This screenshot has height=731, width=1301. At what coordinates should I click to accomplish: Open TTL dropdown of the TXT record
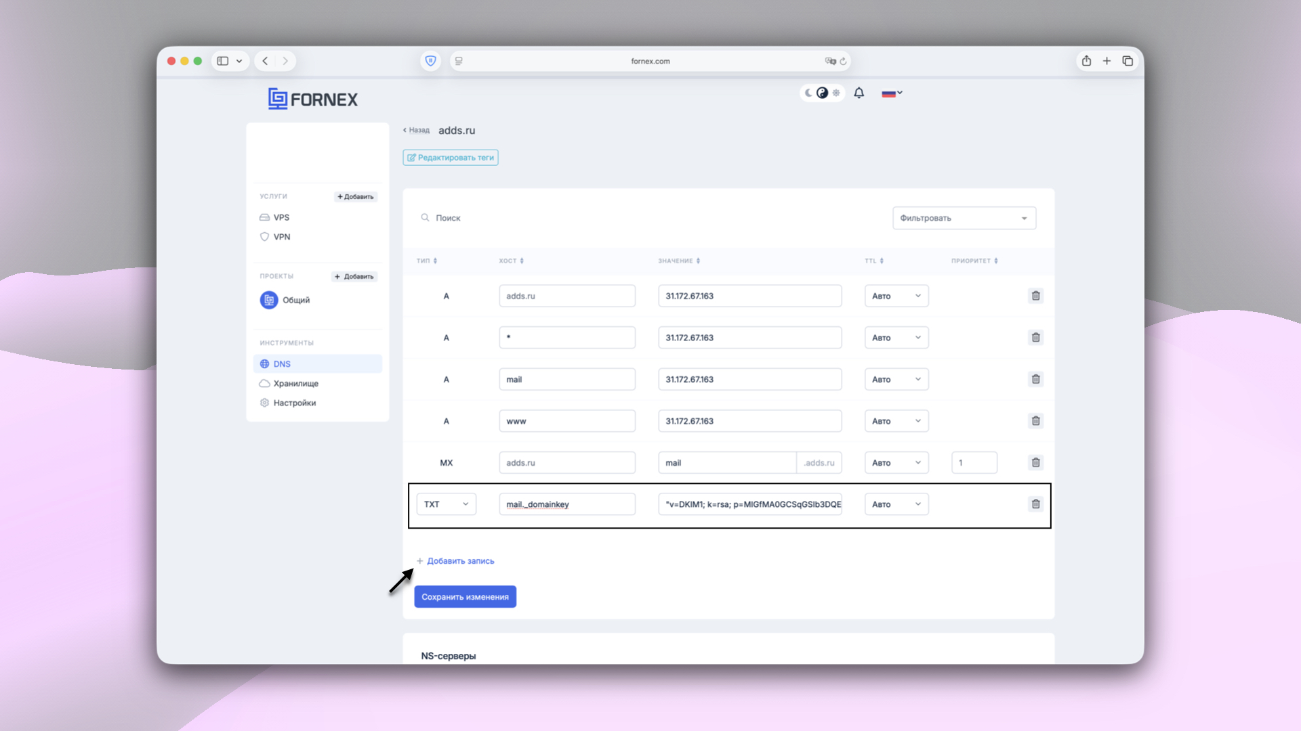[896, 504]
